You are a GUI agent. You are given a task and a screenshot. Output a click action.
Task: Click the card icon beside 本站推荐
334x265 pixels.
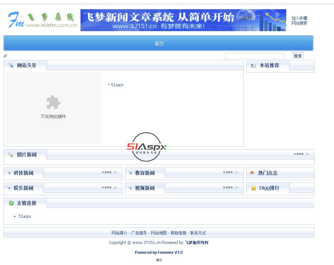(253, 66)
